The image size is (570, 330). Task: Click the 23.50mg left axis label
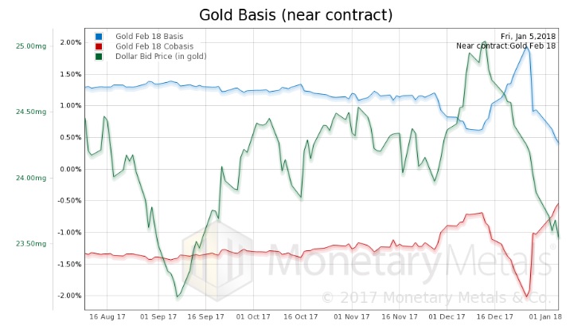click(32, 244)
